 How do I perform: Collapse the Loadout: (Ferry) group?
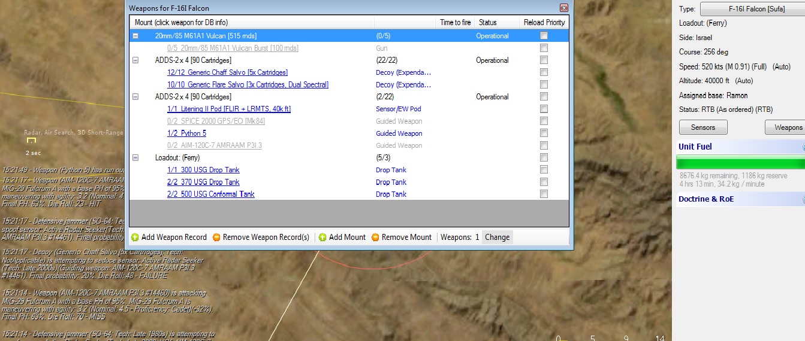135,158
